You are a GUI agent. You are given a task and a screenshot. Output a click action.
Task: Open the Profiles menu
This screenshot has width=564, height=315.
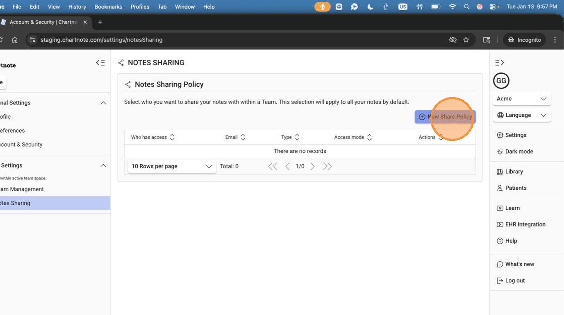pyautogui.click(x=140, y=7)
